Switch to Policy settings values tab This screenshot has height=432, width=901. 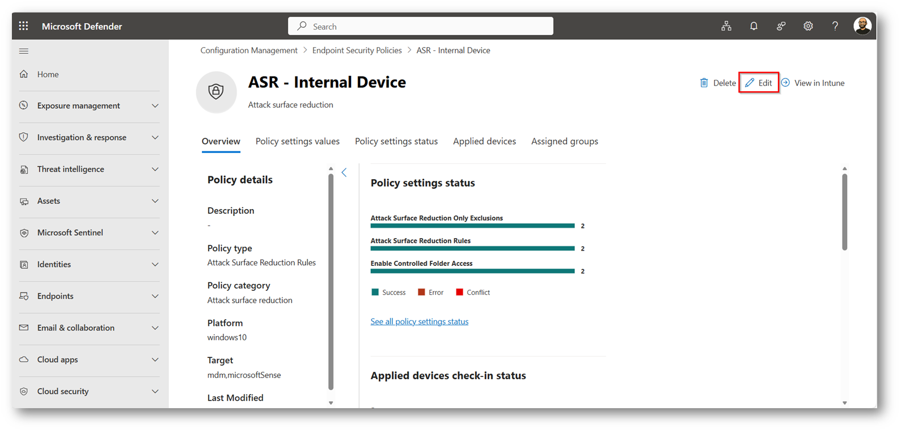pyautogui.click(x=297, y=142)
